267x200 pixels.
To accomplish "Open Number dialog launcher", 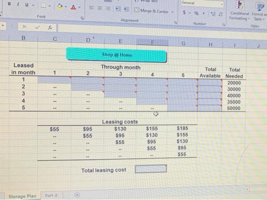I will (224, 25).
